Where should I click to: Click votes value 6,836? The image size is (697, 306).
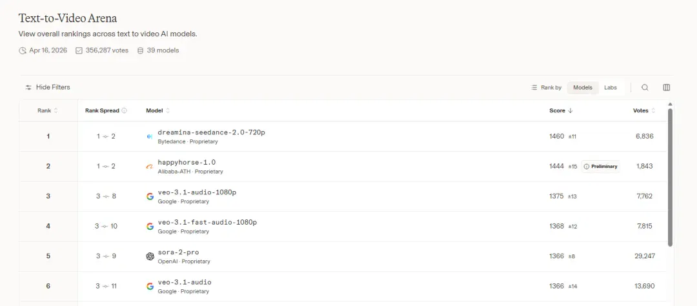(x=645, y=137)
